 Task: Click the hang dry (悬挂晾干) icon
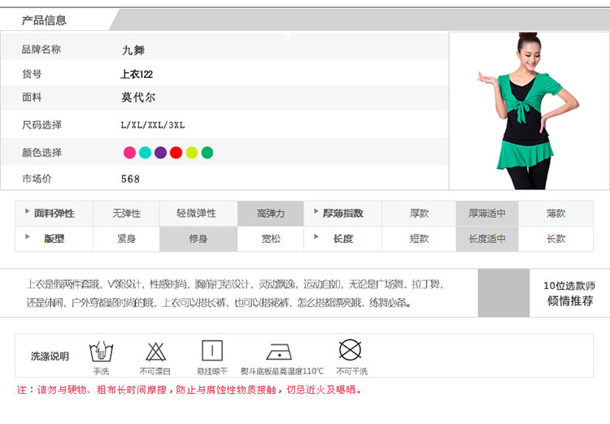pyautogui.click(x=212, y=352)
